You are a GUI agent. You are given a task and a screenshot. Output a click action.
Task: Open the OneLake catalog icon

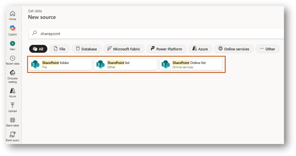(12, 73)
